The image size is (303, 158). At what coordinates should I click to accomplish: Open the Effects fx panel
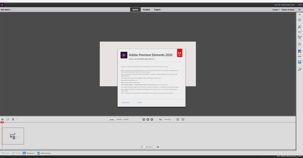click(300, 44)
